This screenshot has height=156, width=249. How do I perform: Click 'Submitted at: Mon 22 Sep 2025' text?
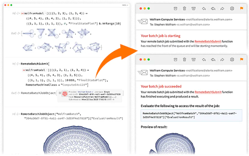pyautogui.click(x=91, y=100)
